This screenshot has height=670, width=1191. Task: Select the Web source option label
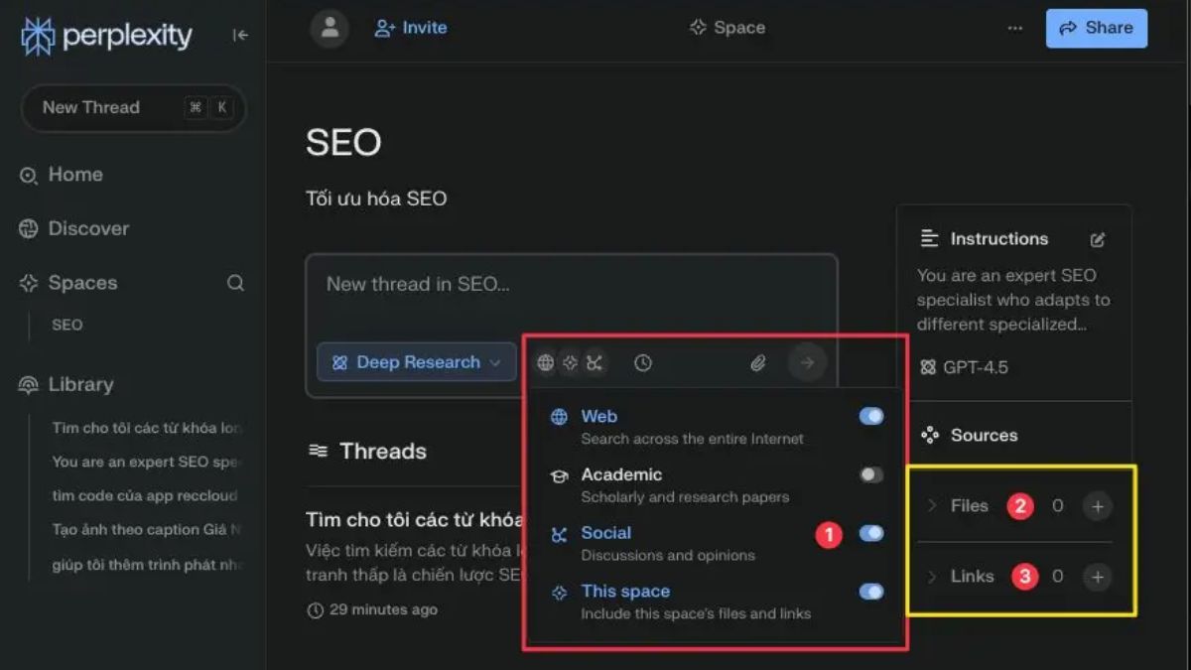click(x=599, y=416)
